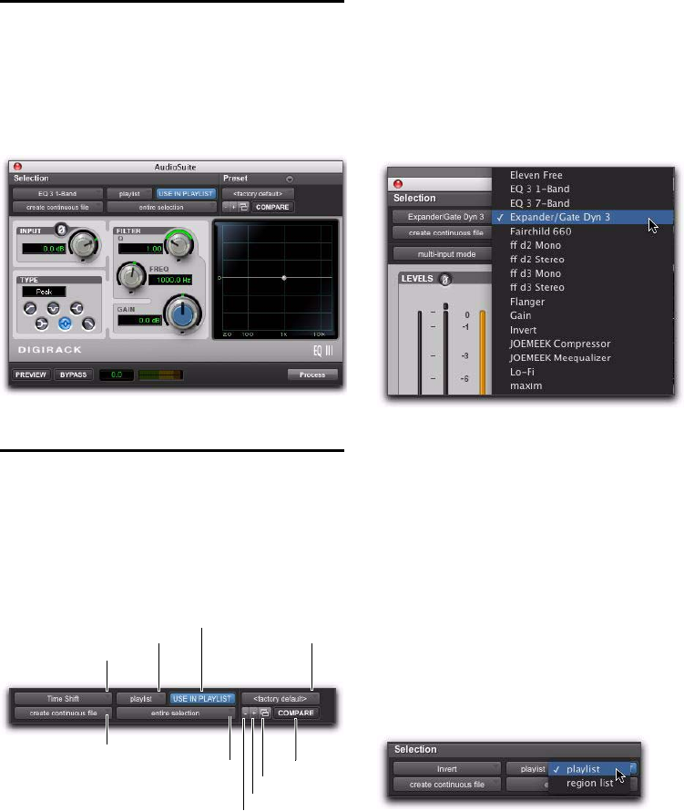Toggle phase invert icon beside LEVELS label
The width and height of the screenshot is (684, 811).
coord(444,280)
